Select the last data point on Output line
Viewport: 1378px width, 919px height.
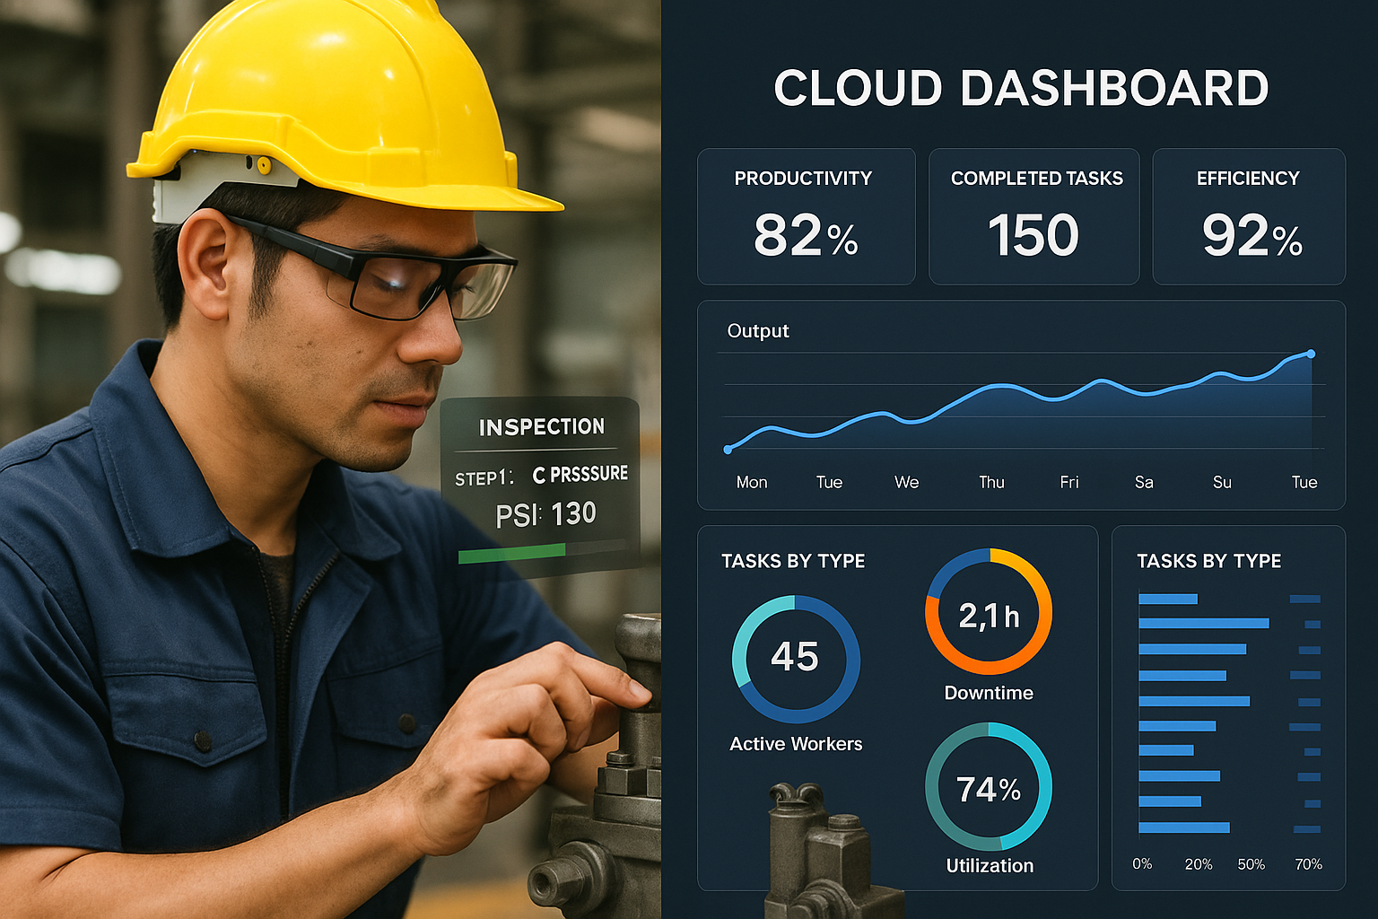[x=1311, y=354]
